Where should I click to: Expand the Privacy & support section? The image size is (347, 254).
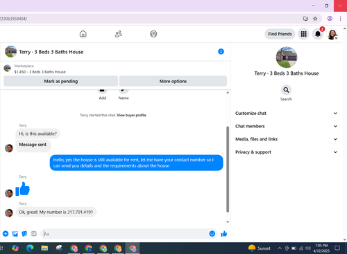tap(287, 152)
